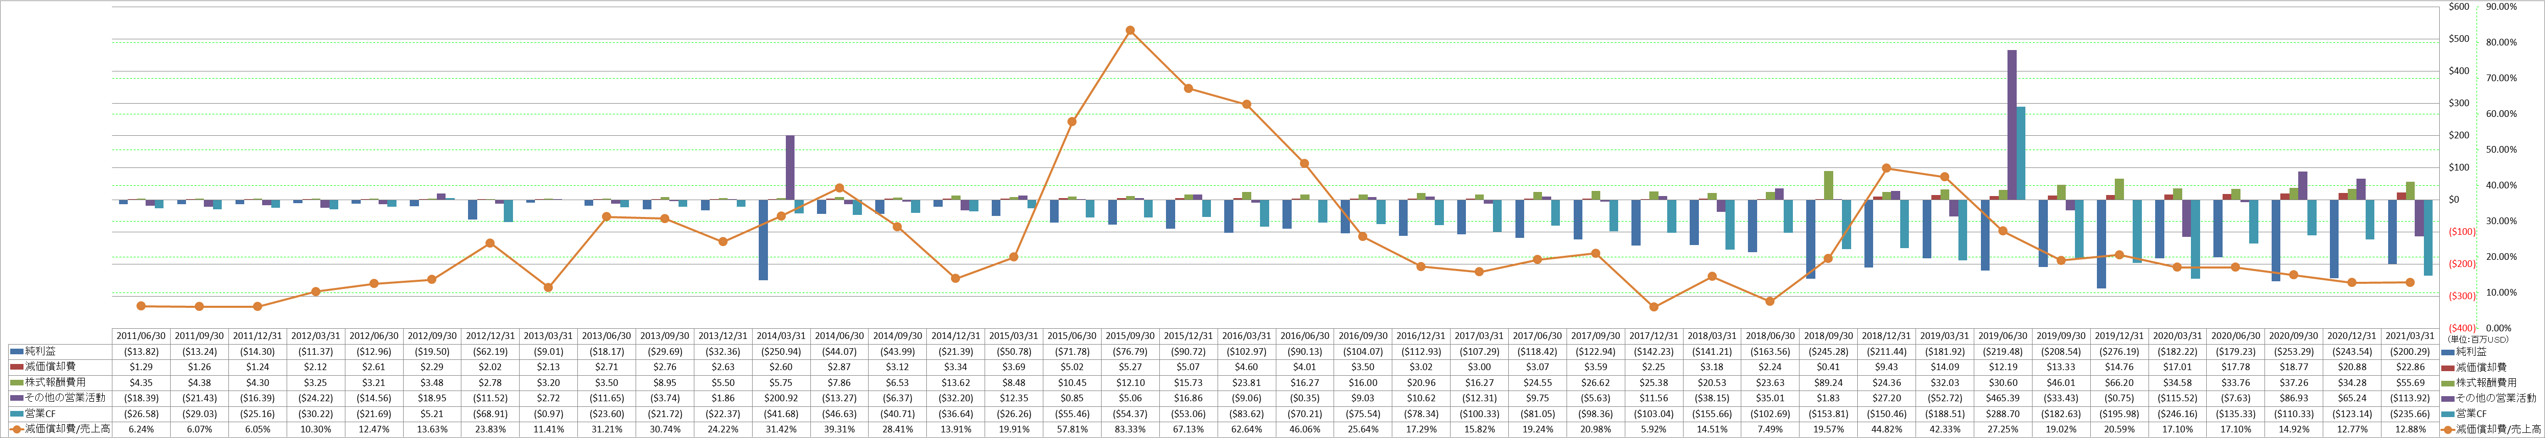Select ratio cell 12.88%
The image size is (2545, 438).
(2409, 430)
